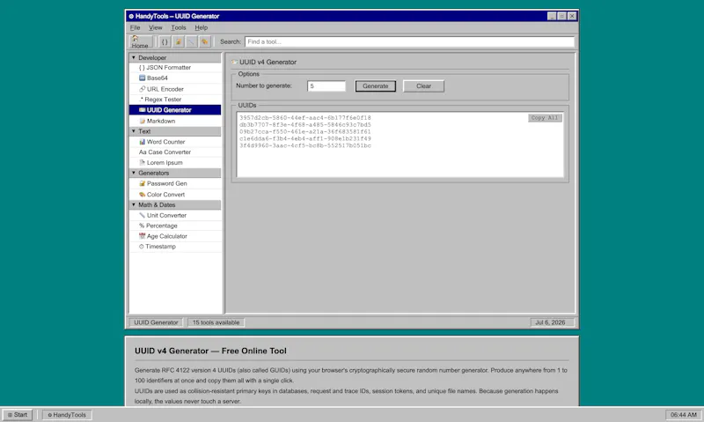The image size is (704, 422).
Task: Collapse the Text category
Action: [175, 131]
